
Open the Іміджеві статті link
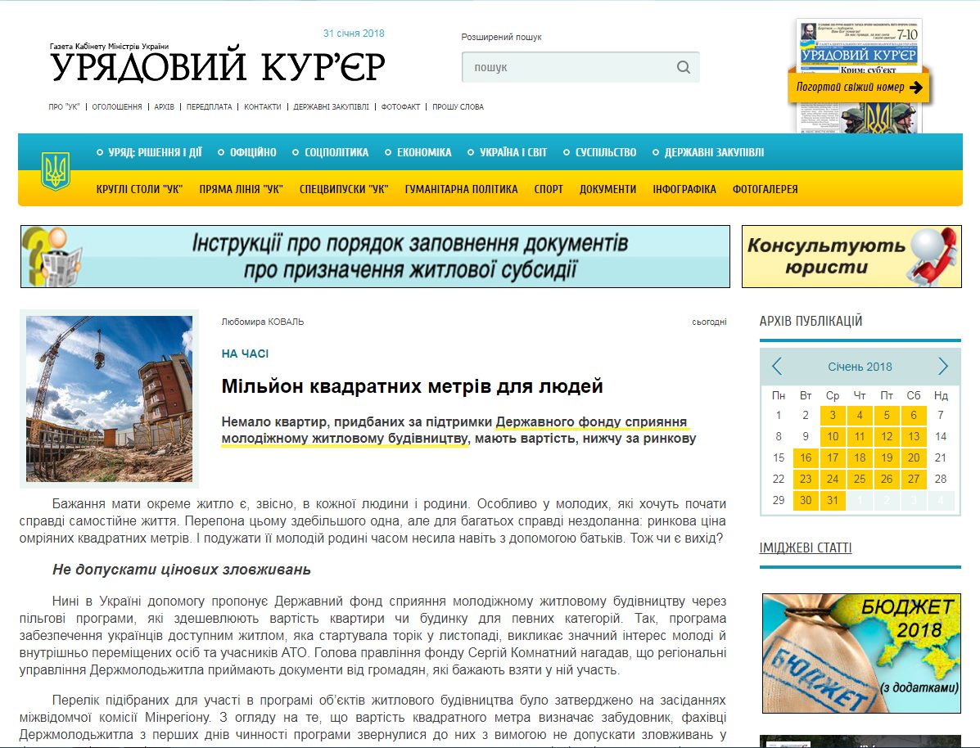click(x=806, y=548)
